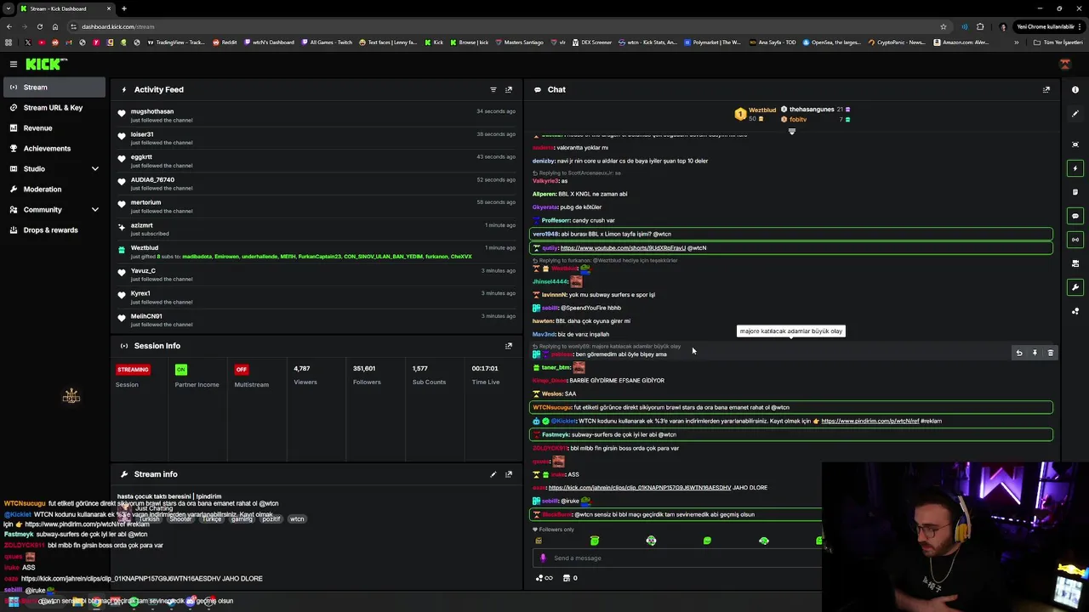Open Stream in the sidebar
This screenshot has width=1089, height=612.
[x=53, y=88]
